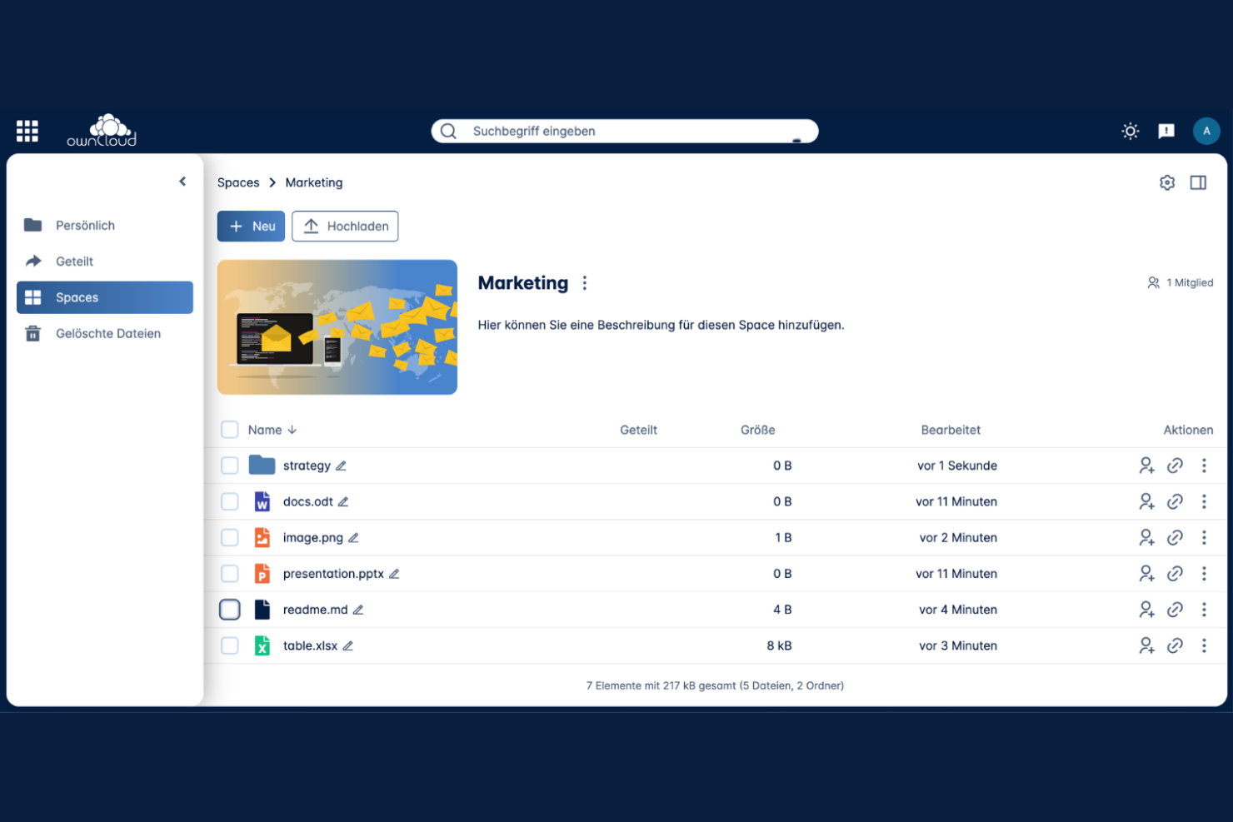Copy a link for readme.md
The height and width of the screenshot is (822, 1233).
coord(1175,609)
